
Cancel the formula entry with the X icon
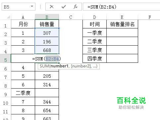click(52, 7)
